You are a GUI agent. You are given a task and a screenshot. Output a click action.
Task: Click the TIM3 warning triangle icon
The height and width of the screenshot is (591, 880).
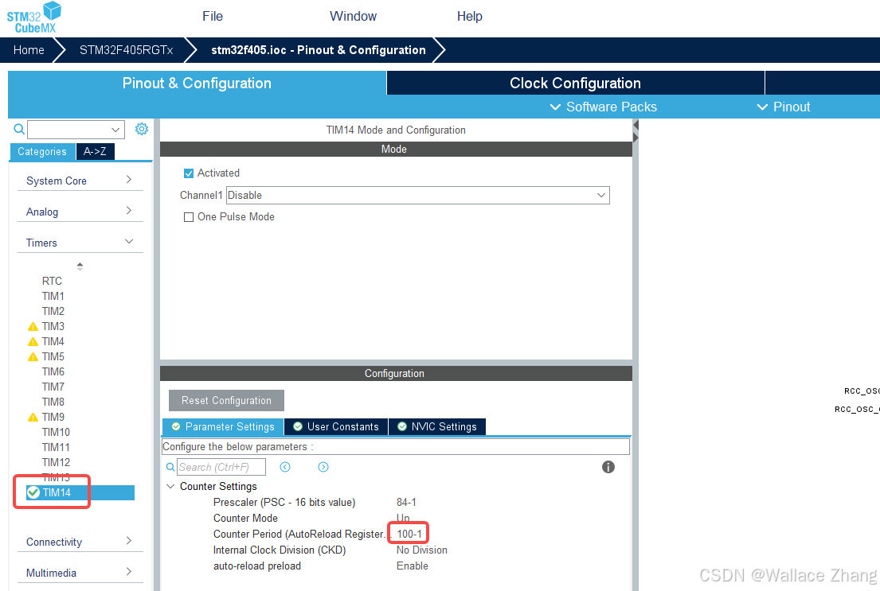coord(33,326)
